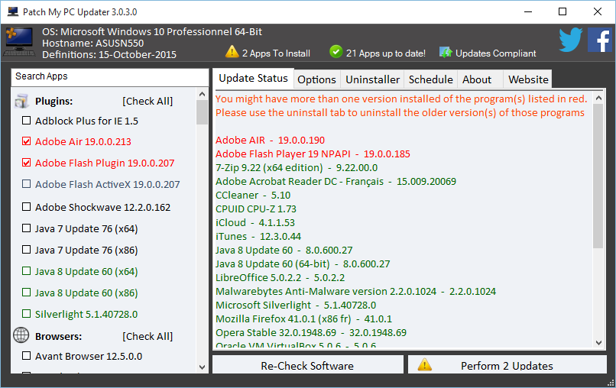
Task: Open the Uninstaller tab
Action: tap(372, 79)
